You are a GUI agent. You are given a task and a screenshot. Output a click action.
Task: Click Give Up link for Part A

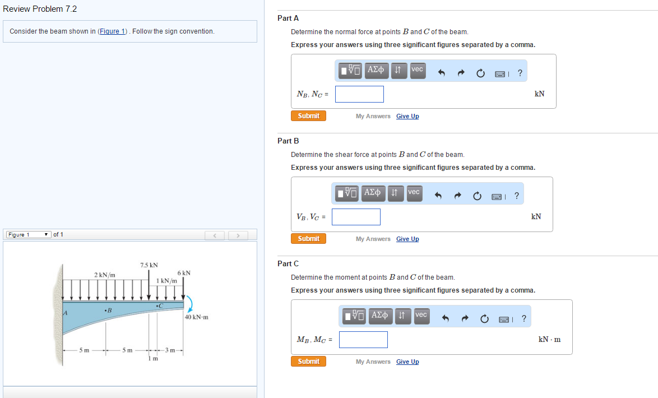pos(407,116)
